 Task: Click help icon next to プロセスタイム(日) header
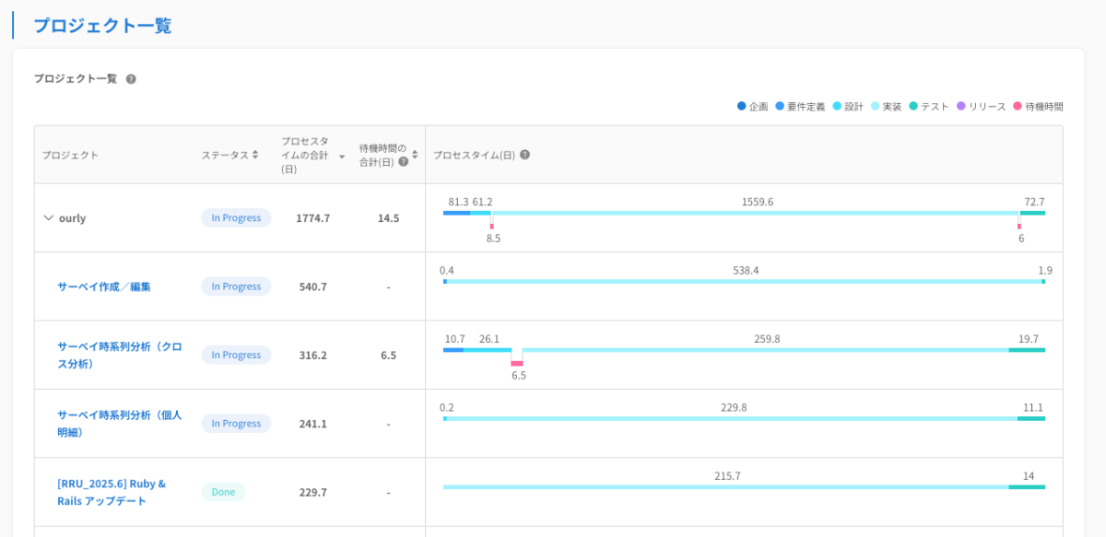click(524, 155)
